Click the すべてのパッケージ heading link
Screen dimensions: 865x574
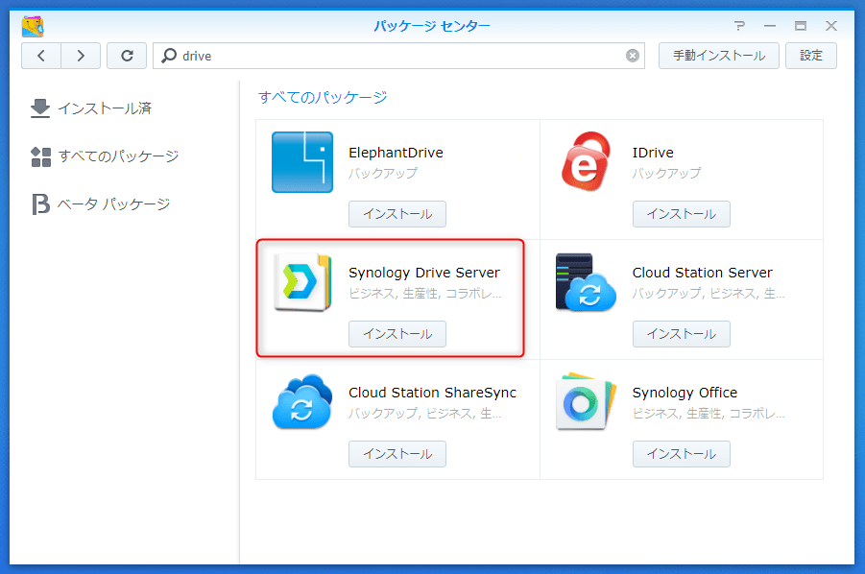(x=323, y=98)
